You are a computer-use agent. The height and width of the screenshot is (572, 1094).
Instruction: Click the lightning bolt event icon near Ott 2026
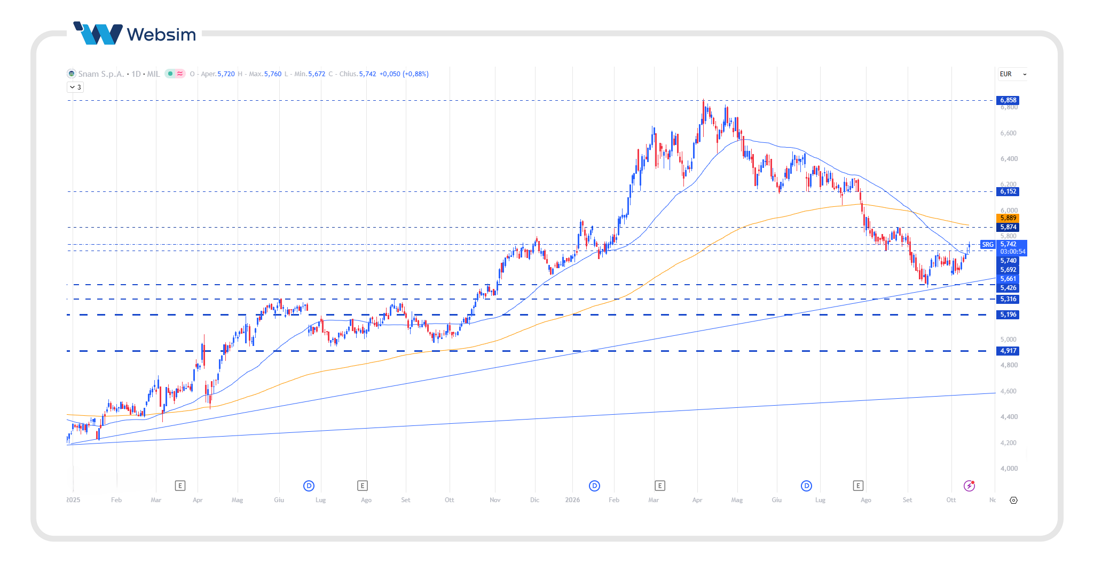click(x=969, y=486)
